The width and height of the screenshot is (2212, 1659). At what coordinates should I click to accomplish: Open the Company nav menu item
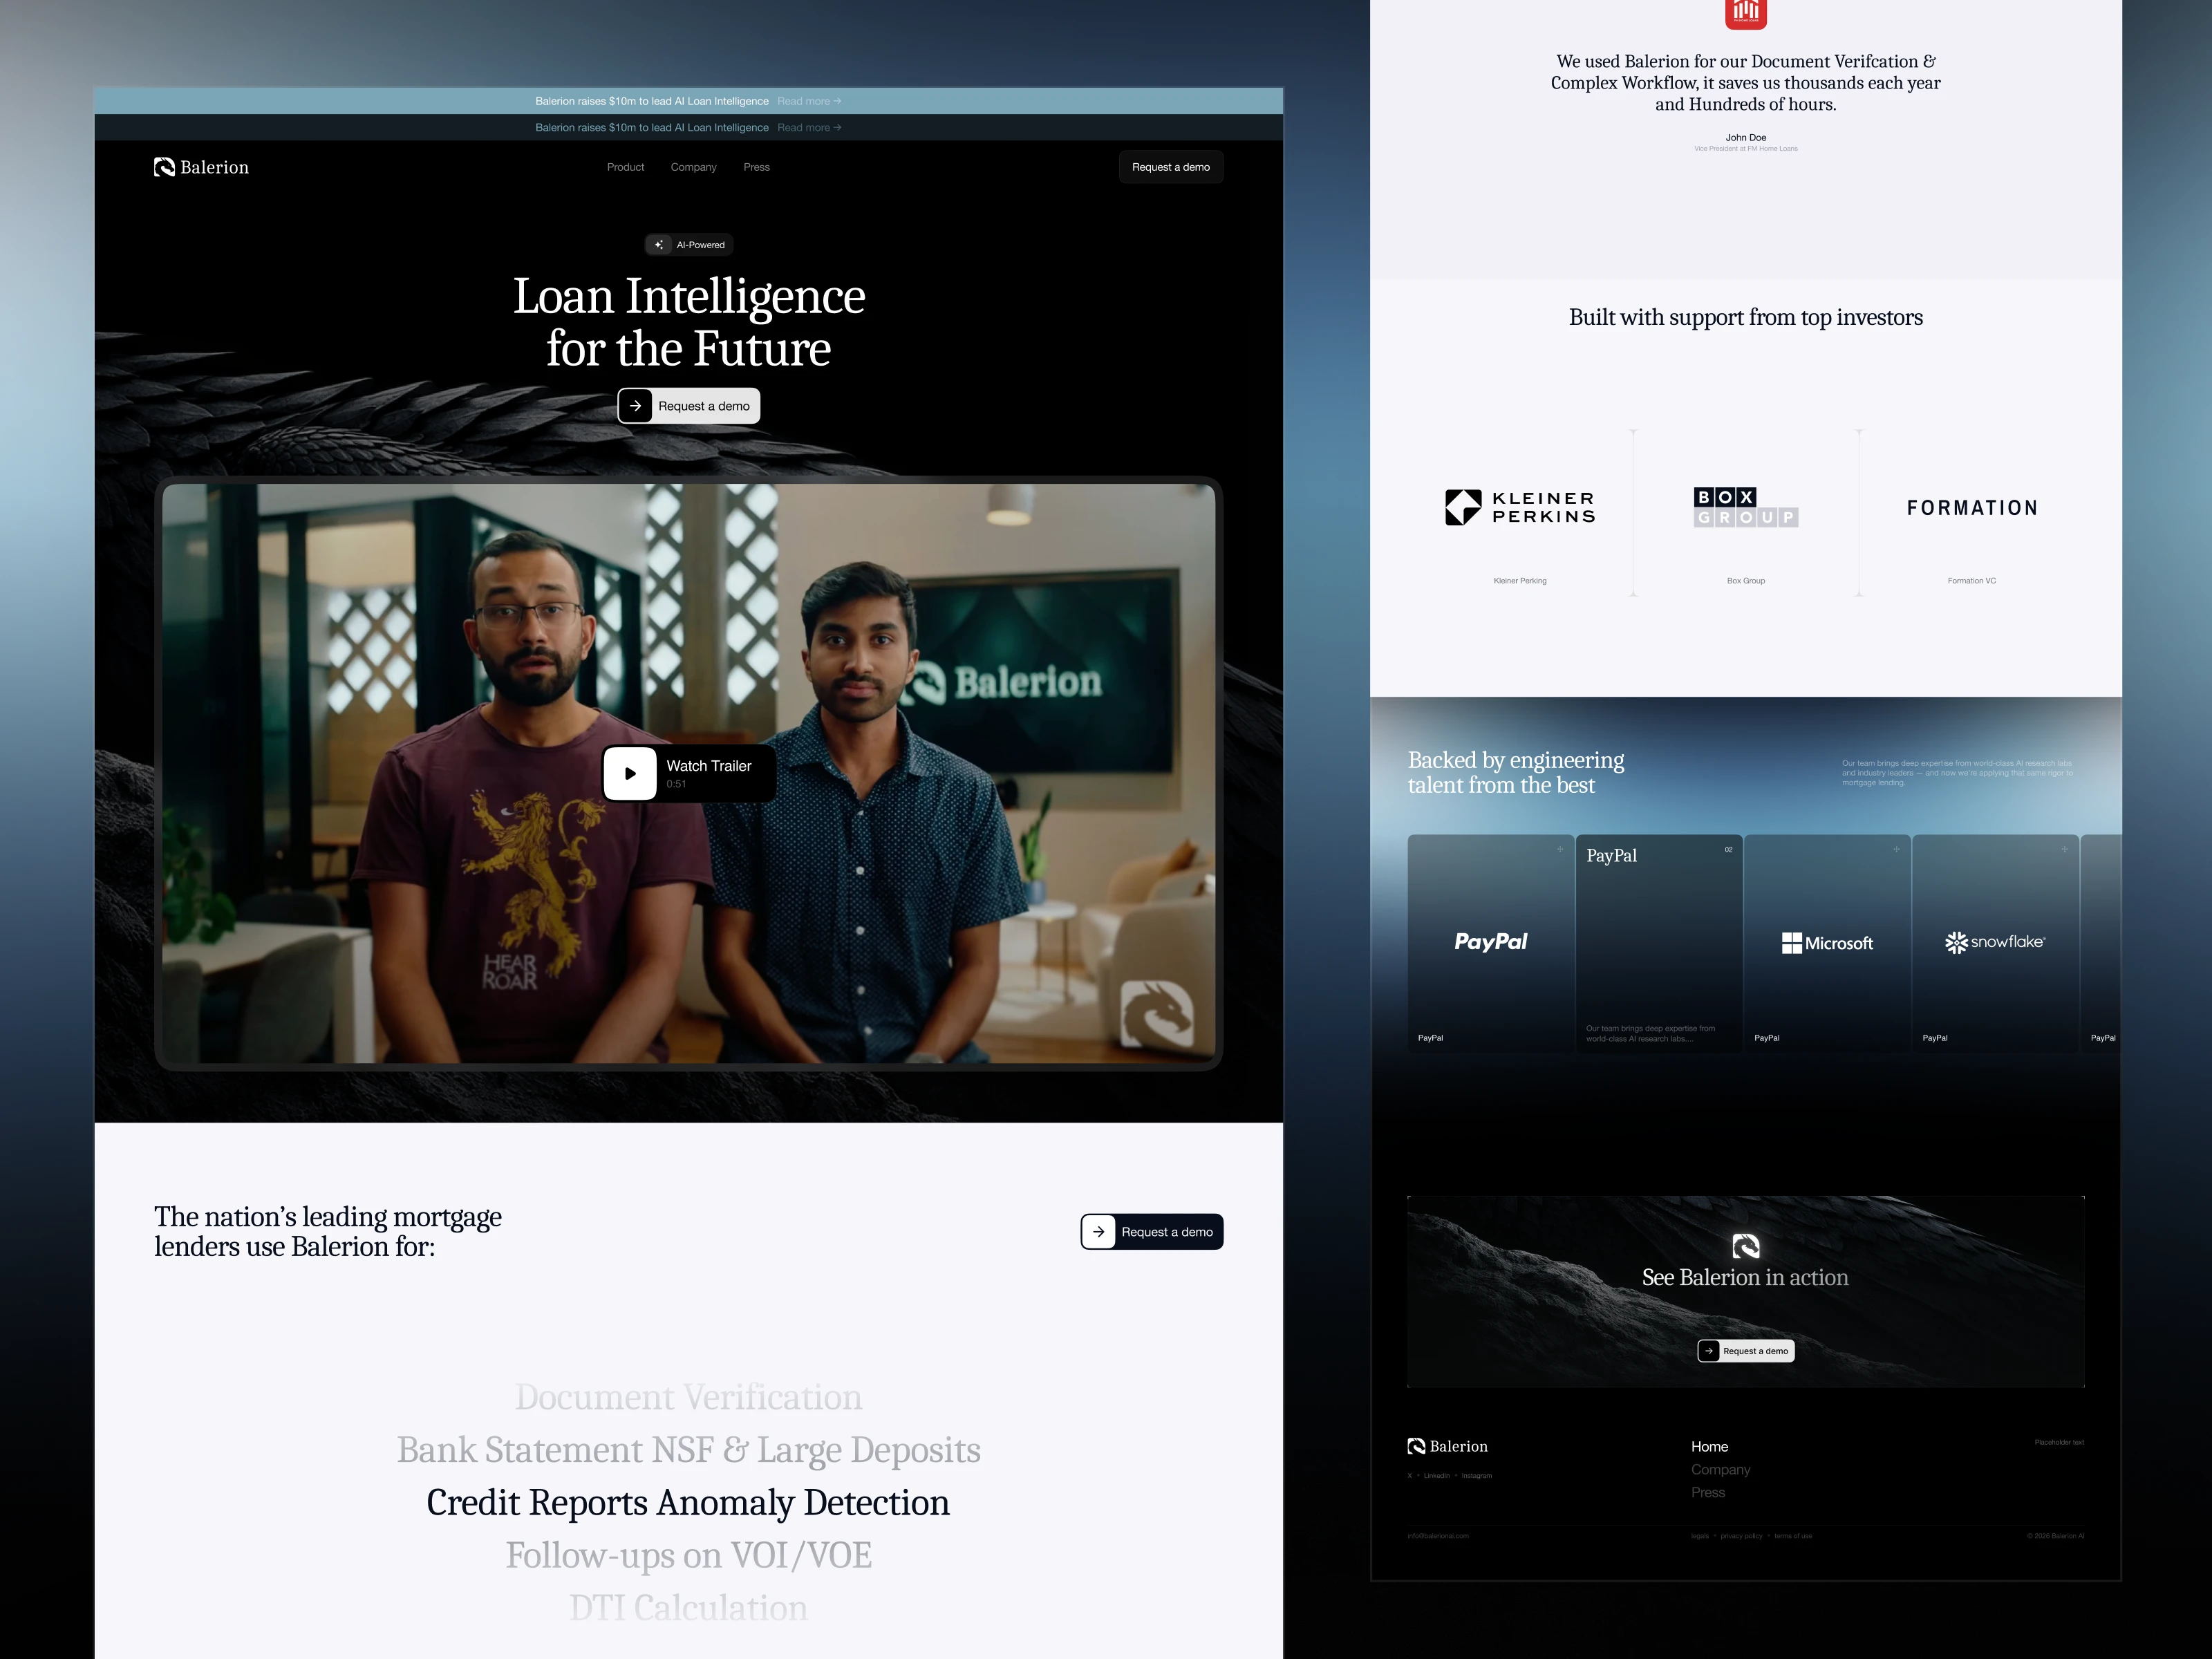(693, 167)
